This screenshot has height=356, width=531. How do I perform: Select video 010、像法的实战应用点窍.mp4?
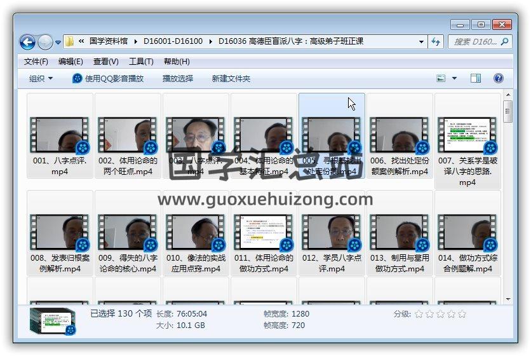[196, 233]
